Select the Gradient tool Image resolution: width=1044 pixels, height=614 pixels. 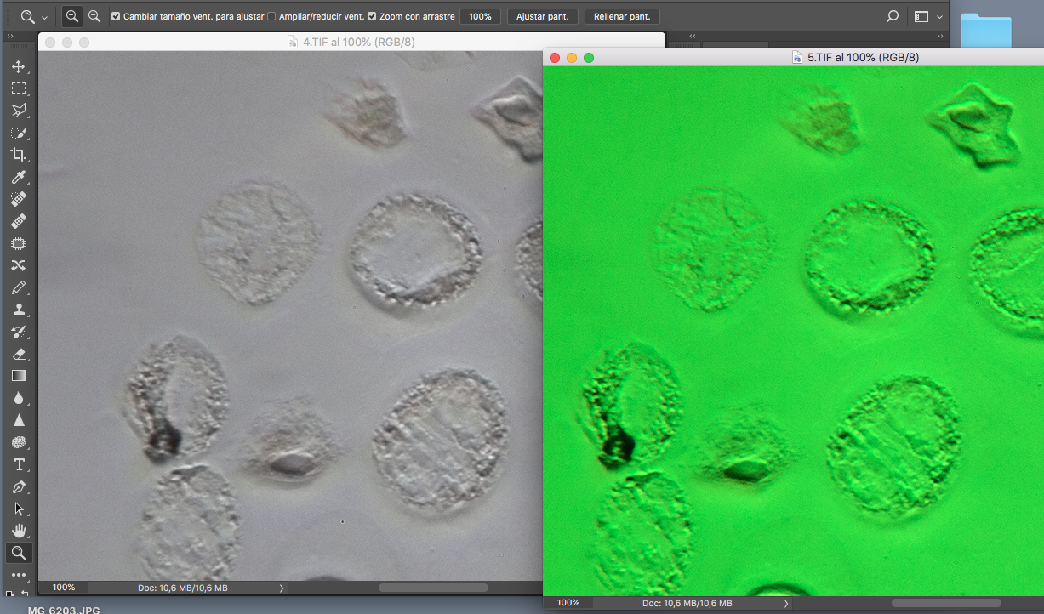click(19, 376)
